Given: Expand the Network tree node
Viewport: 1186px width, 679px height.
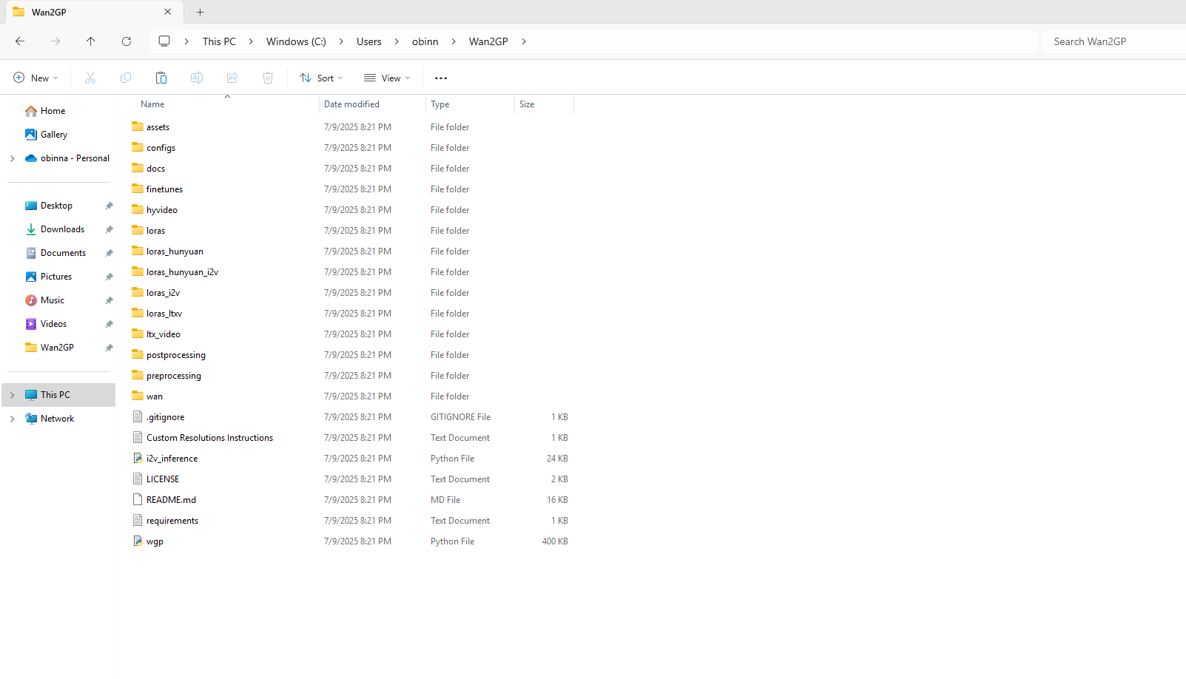Looking at the screenshot, I should click(x=12, y=419).
